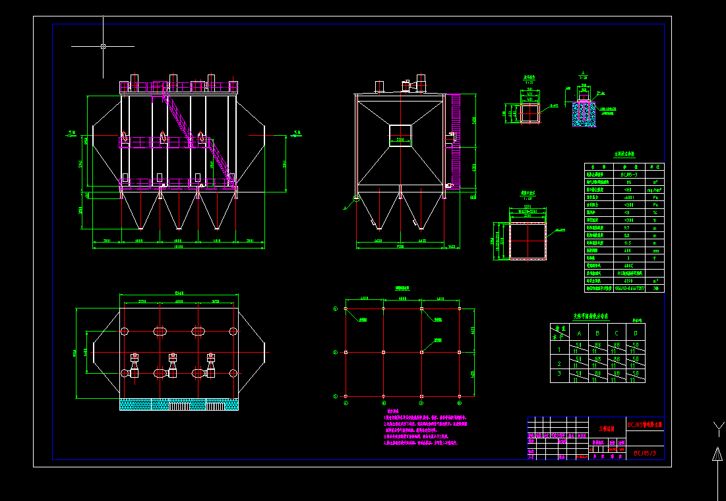Select column header A in load table
The width and height of the screenshot is (726, 501).
tap(579, 332)
